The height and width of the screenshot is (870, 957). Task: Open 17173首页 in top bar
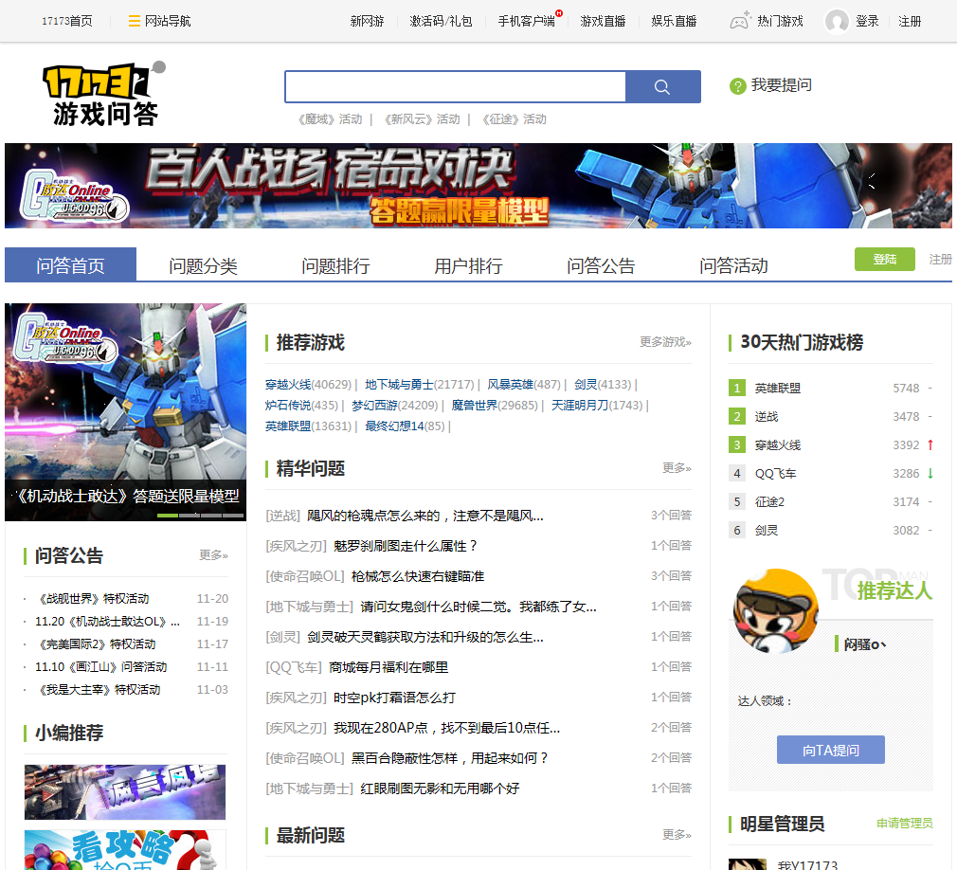[67, 22]
